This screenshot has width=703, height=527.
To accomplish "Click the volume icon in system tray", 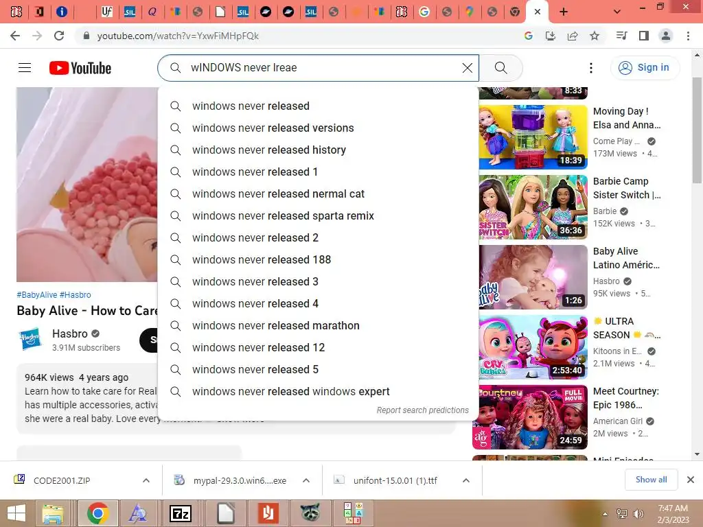I will [x=638, y=513].
